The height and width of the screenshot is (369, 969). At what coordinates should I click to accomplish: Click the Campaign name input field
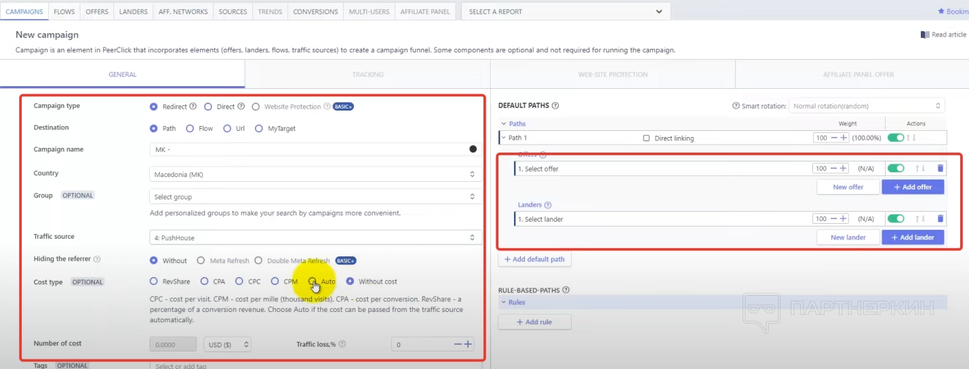tap(315, 149)
